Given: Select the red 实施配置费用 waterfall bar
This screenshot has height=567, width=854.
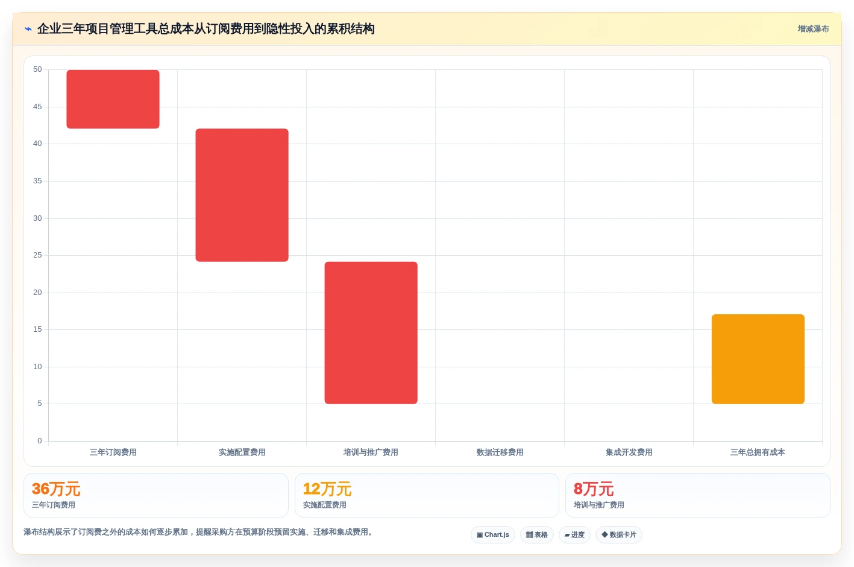Looking at the screenshot, I should [242, 195].
